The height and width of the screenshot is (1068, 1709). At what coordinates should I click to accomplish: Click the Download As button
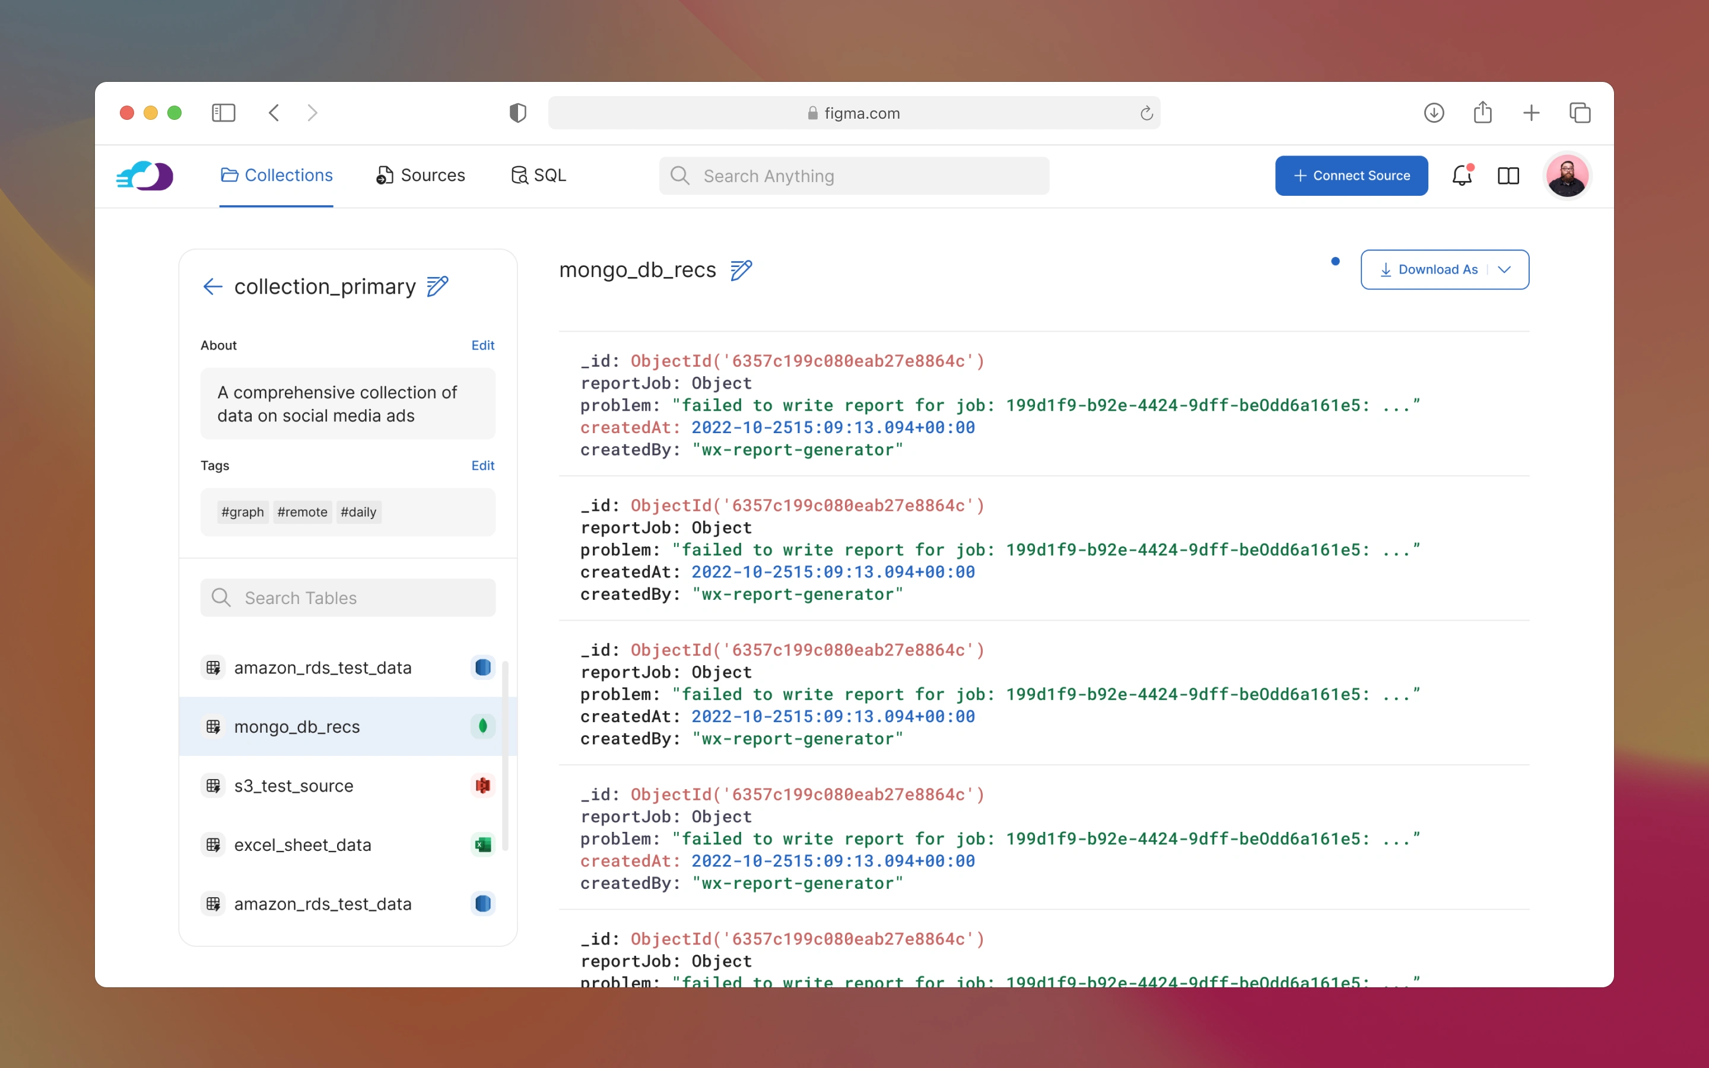pyautogui.click(x=1445, y=270)
